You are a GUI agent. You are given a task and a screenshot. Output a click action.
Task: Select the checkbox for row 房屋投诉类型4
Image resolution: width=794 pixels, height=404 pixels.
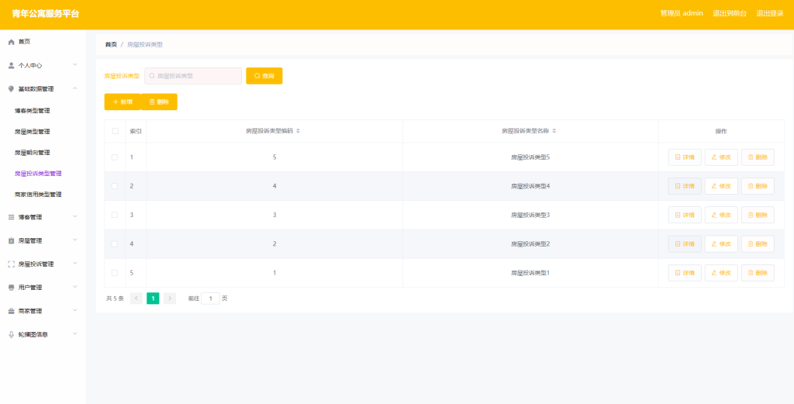tap(115, 186)
